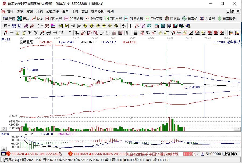Image resolution: width=242 pixels, height=163 pixels.
Task: Open the 9T四方形 tool
Action: 134,19
